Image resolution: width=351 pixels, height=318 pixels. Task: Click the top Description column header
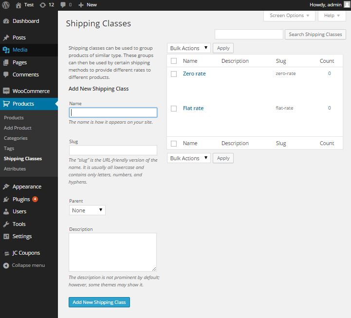[x=235, y=61]
